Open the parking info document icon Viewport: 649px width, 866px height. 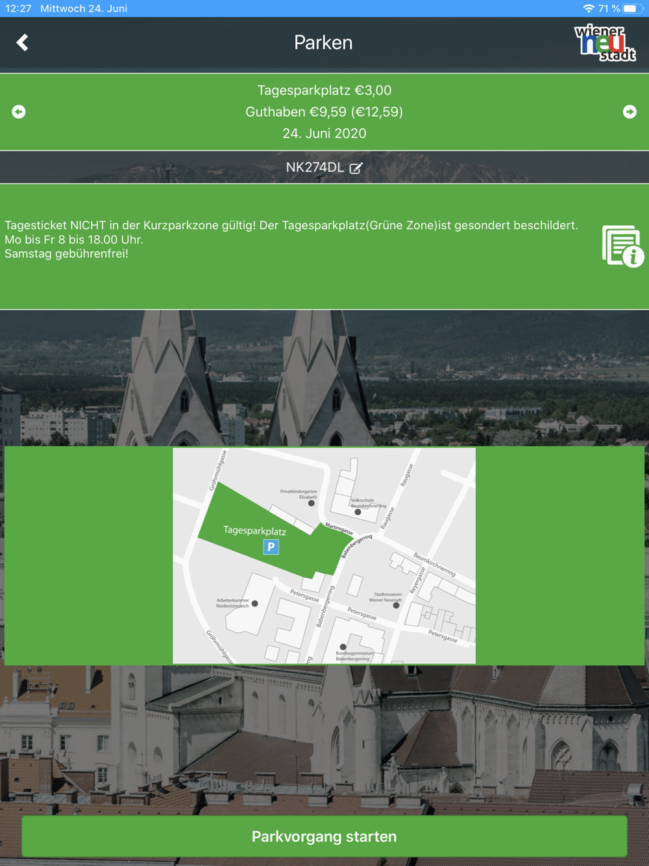click(622, 246)
